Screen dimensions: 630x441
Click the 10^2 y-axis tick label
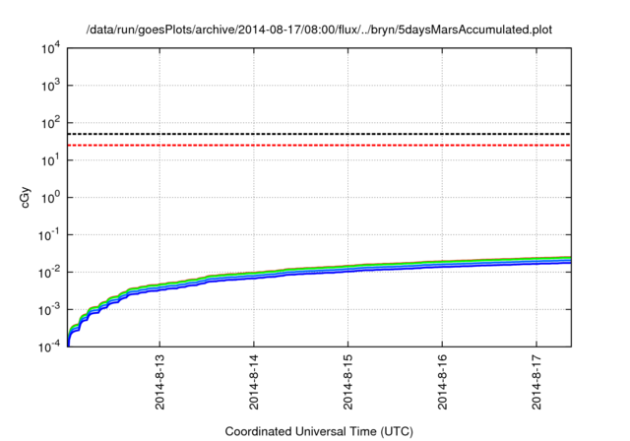click(x=51, y=123)
